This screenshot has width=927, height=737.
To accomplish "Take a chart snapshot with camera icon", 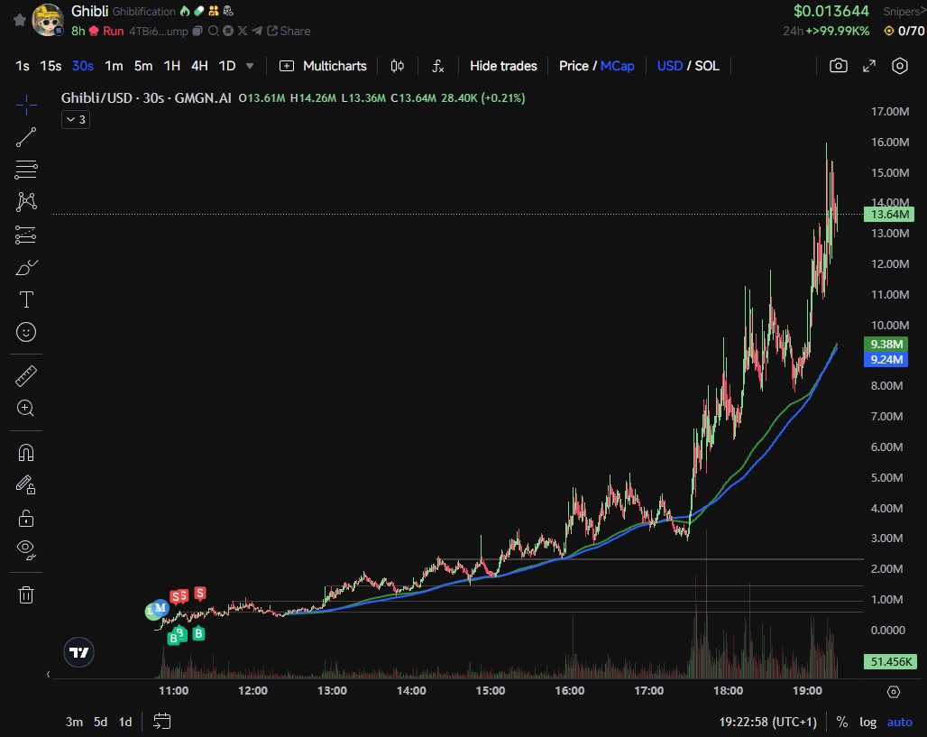I will [839, 66].
